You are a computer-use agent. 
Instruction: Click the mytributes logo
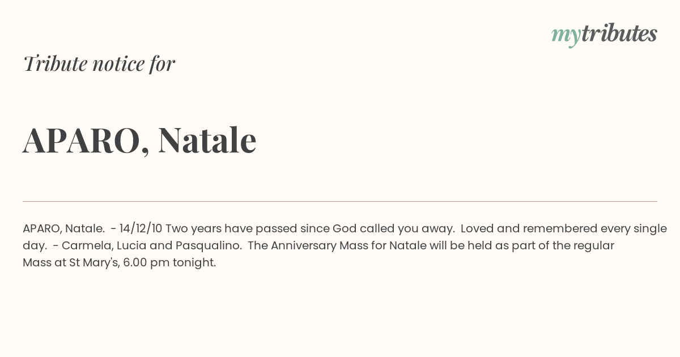(604, 35)
